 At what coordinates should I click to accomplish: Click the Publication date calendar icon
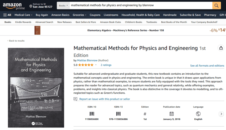[171, 114]
